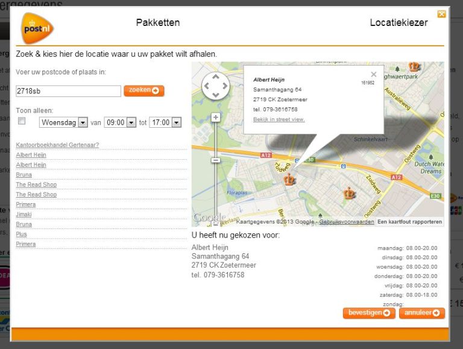Click the PostNL marker near Zuidweg under the bubble
This screenshot has width=463, height=349.
[x=289, y=179]
